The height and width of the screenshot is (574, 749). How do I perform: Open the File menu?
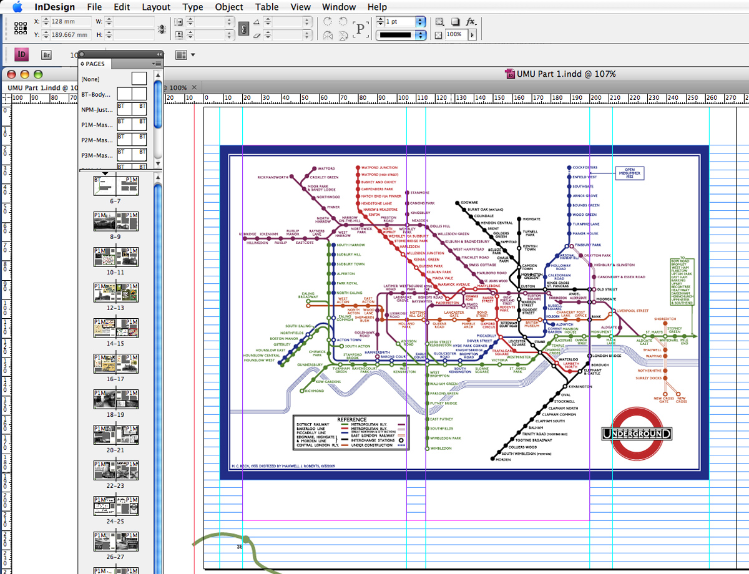(x=94, y=7)
